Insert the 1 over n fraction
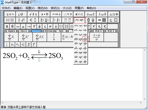Image resolution: width=148 pixels, height=110 pixels. point(54,37)
